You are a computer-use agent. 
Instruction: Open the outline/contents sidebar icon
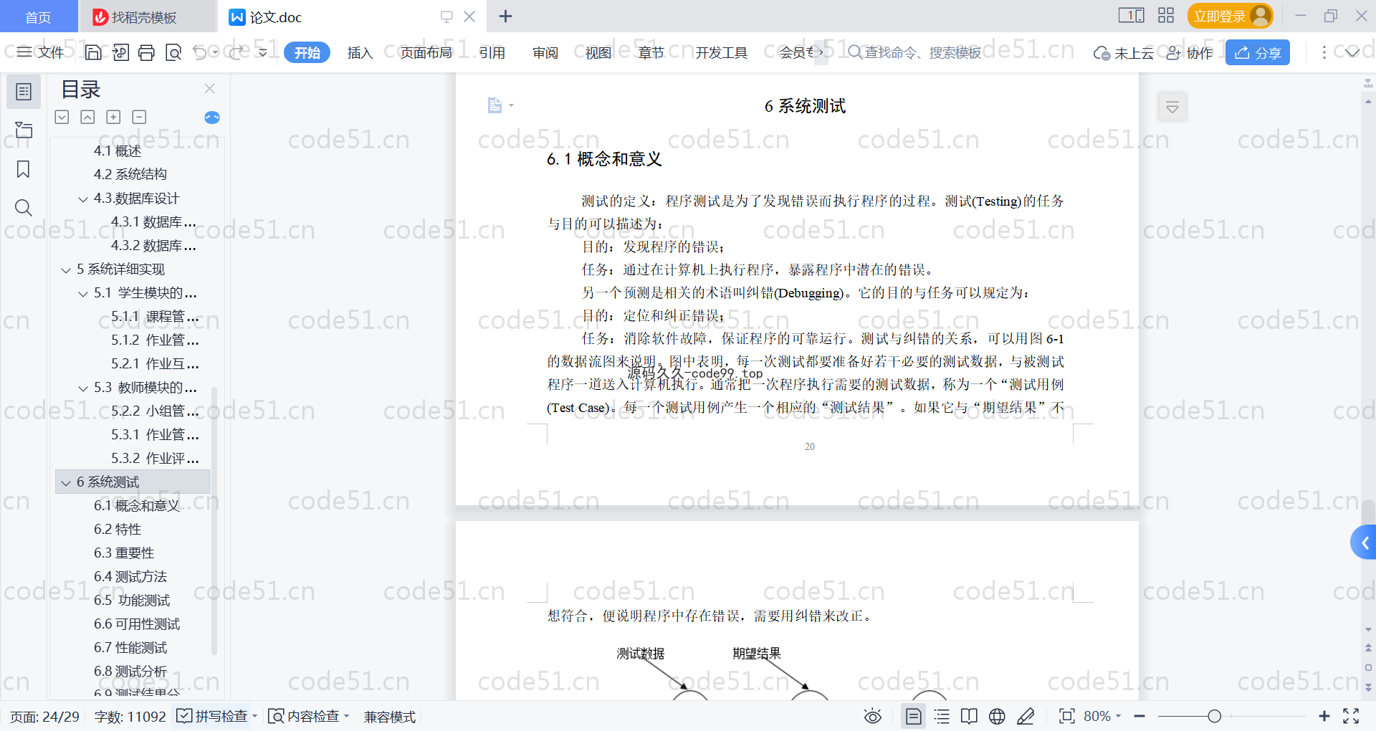[24, 92]
